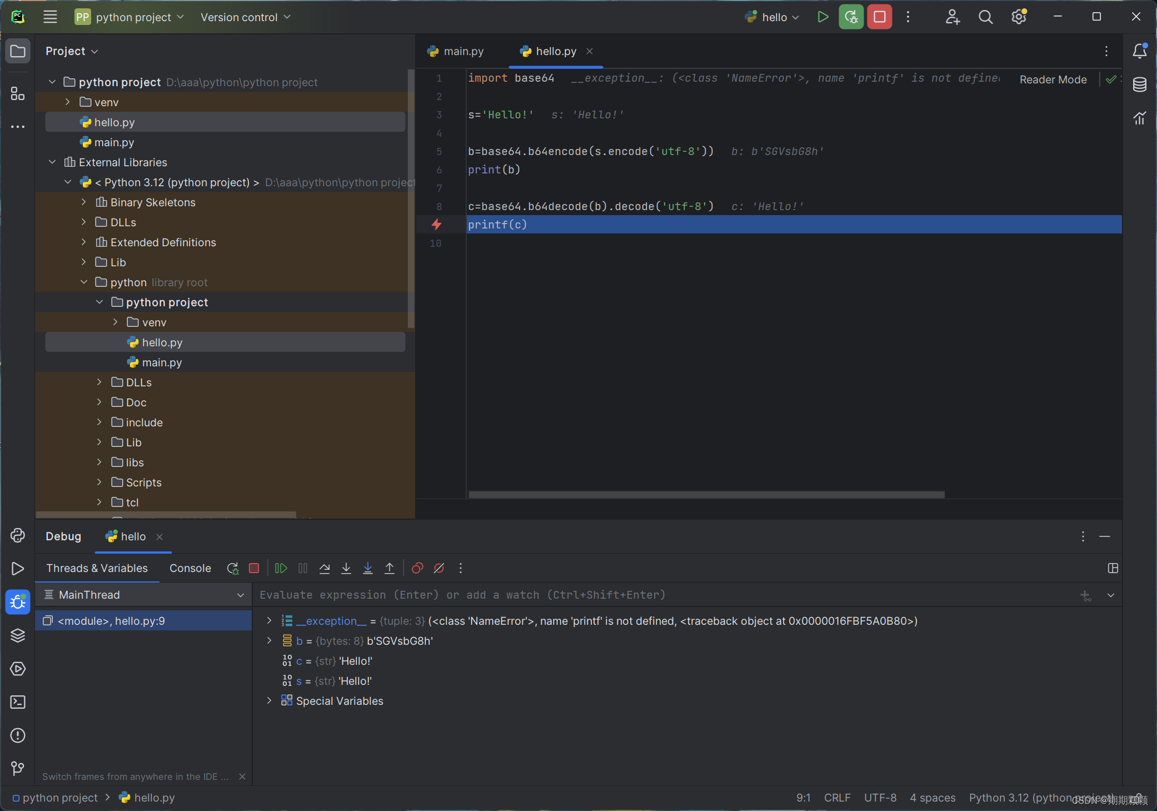Image resolution: width=1157 pixels, height=811 pixels.
Task: Expand the __exception__ variable node
Action: [x=270, y=620]
